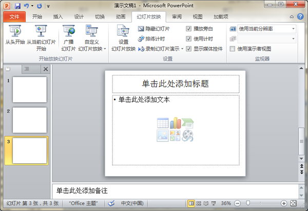This screenshot has height=211, width=308.
Task: Click zoom out minus button
Action: click(238, 203)
